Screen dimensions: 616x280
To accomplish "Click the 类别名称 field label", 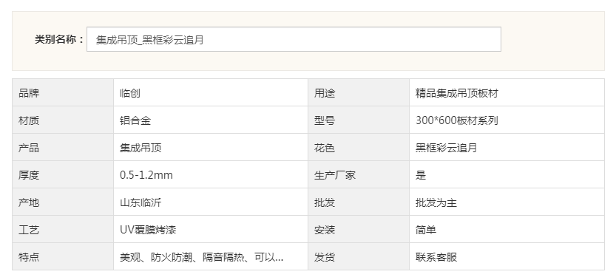I will (59, 39).
